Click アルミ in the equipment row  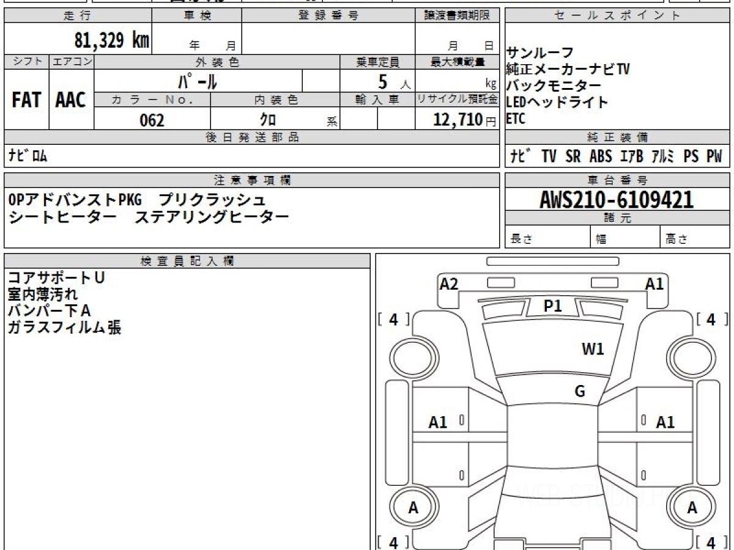coord(663,156)
